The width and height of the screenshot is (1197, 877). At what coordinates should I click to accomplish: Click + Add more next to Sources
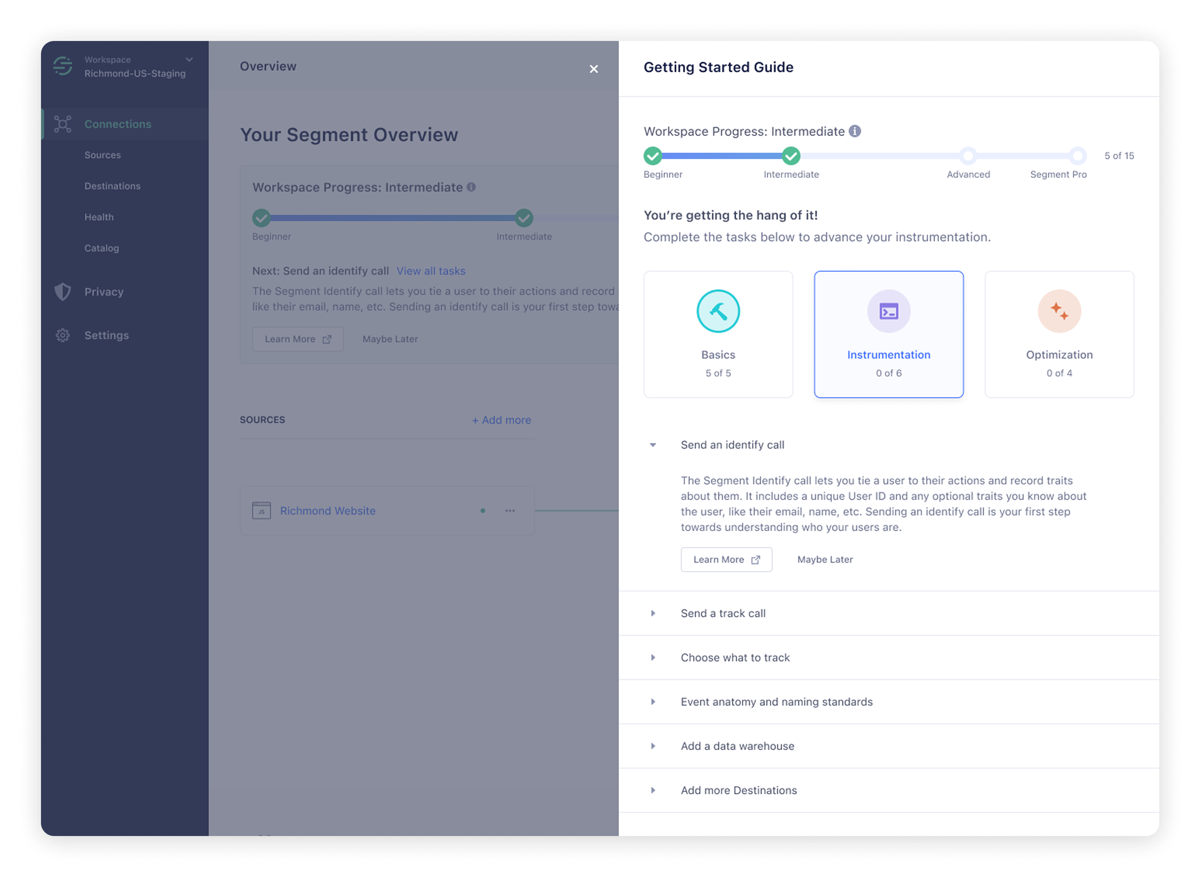501,419
